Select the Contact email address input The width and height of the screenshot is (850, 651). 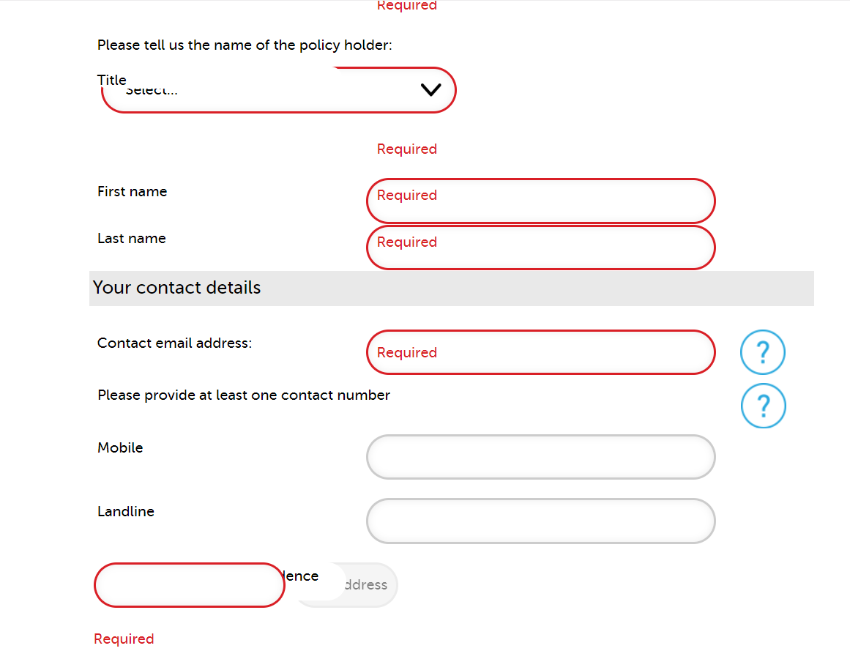click(x=540, y=352)
